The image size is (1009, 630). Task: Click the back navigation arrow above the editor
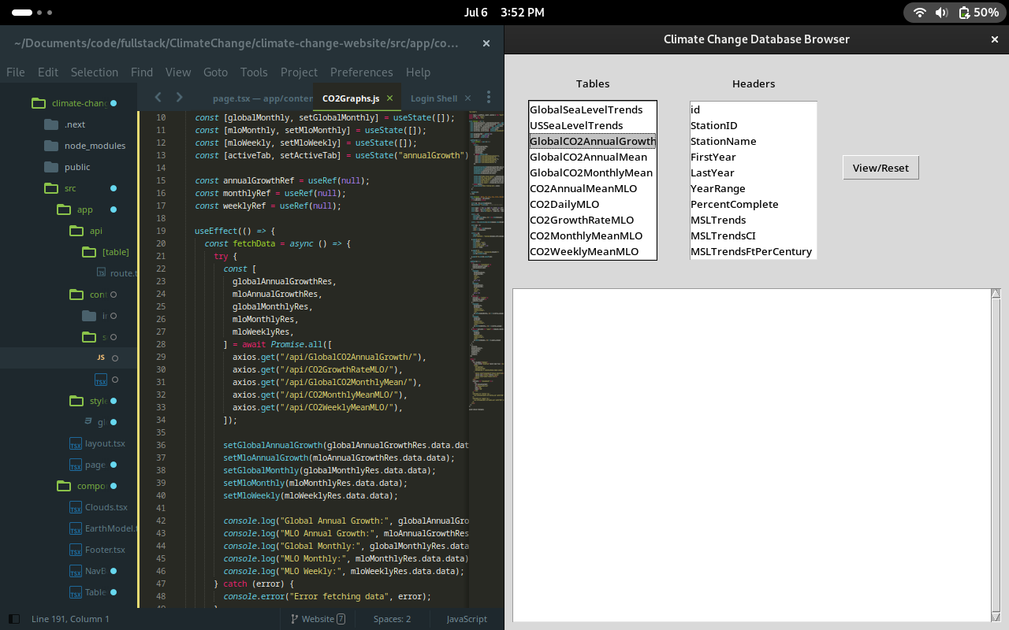point(158,98)
